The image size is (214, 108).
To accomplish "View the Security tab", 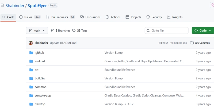I will (x=154, y=17).
